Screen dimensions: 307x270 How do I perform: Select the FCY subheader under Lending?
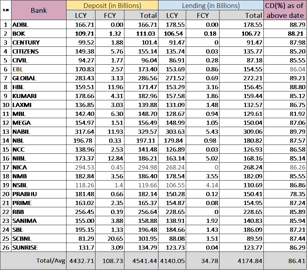(x=203, y=15)
